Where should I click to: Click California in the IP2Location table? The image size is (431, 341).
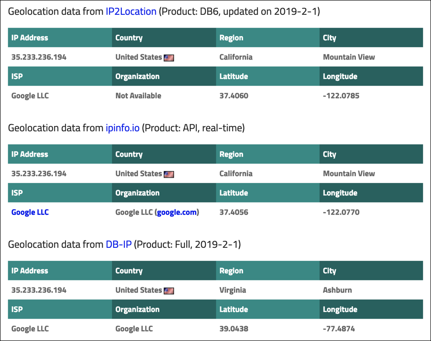[x=236, y=57]
